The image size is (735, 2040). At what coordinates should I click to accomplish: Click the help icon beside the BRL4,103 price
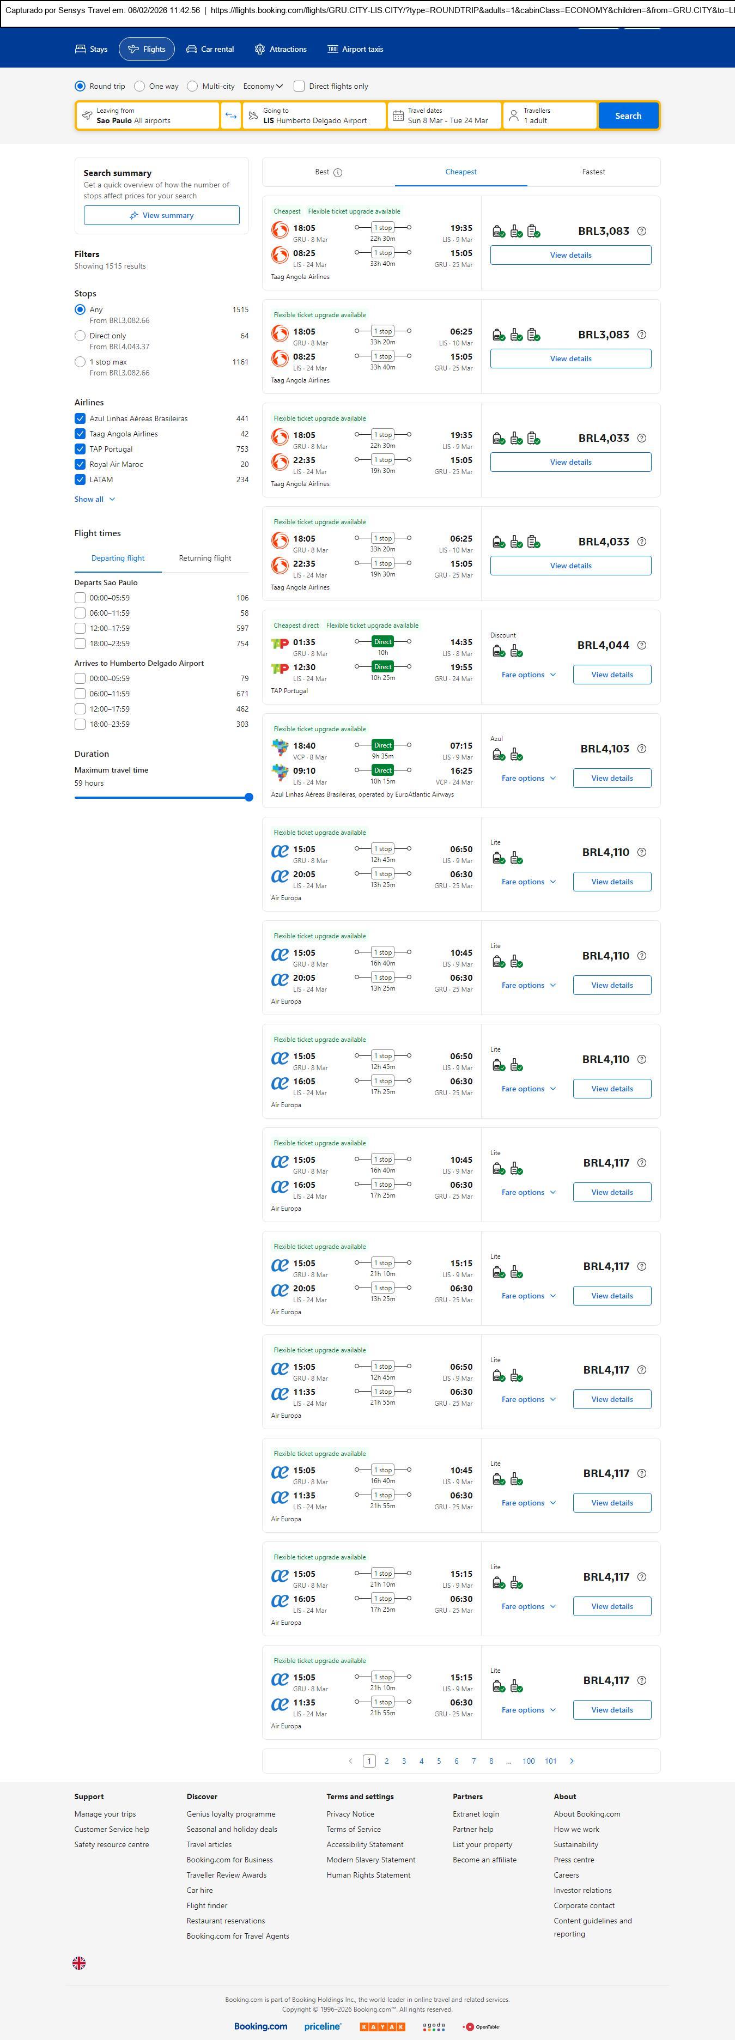[641, 748]
